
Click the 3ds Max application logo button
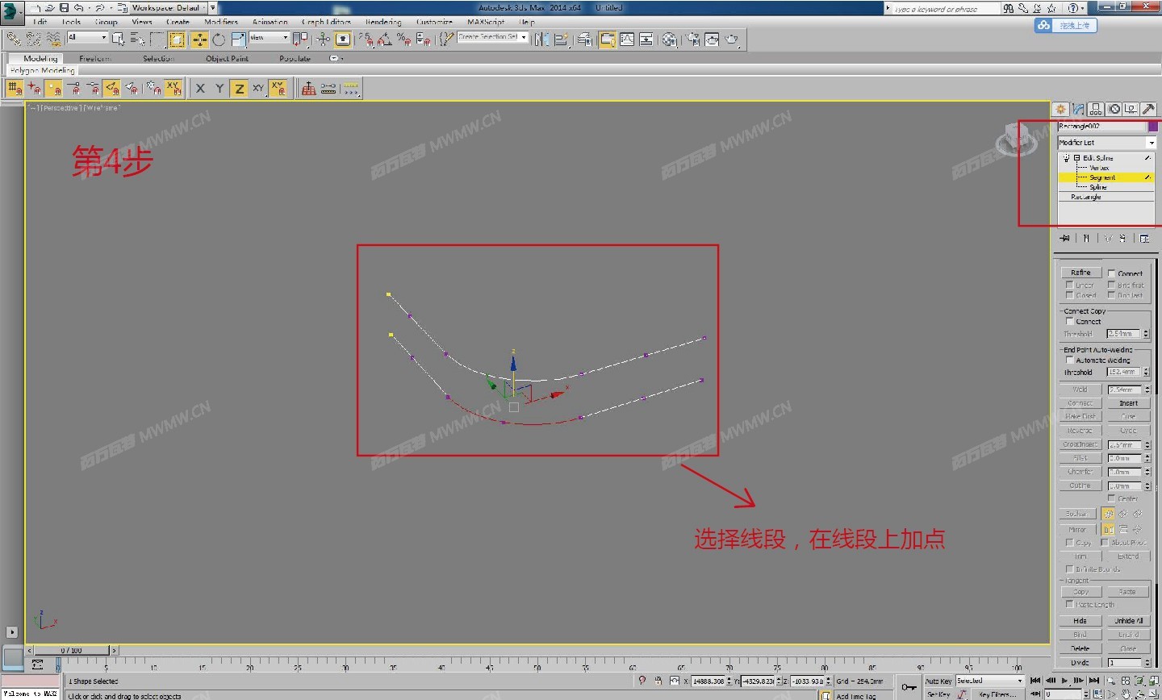tap(11, 11)
